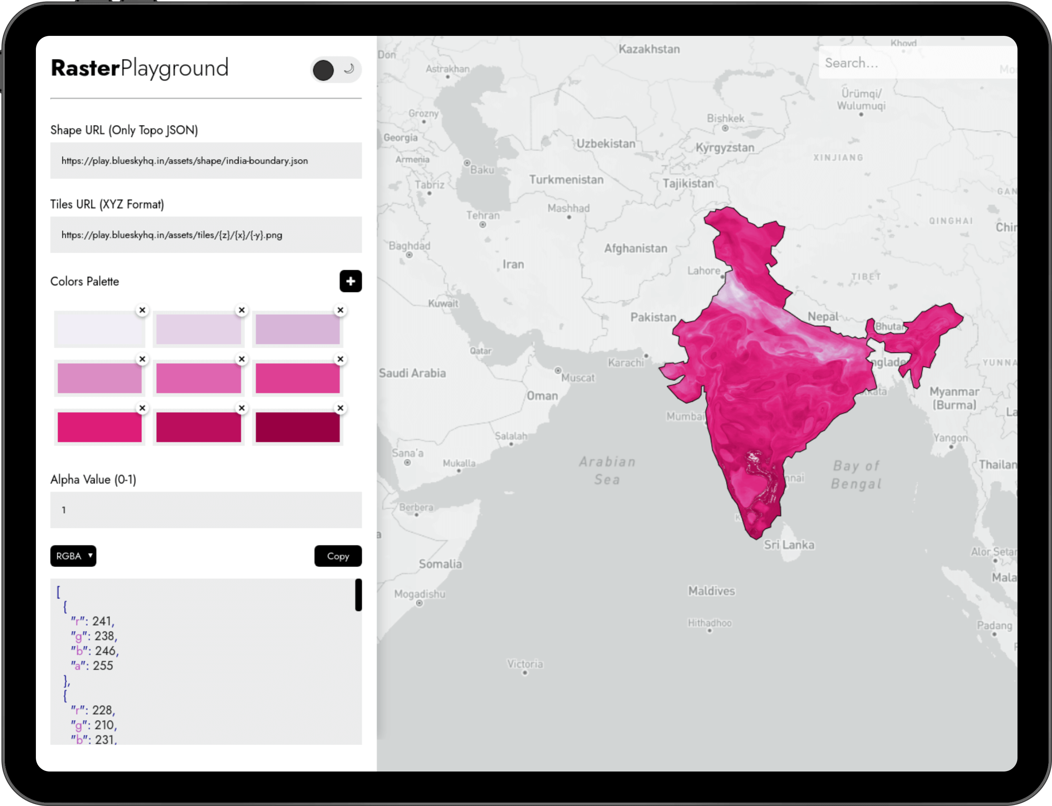1052x806 pixels.
Task: Remove the hot pink bottom-left swatch
Action: point(142,408)
